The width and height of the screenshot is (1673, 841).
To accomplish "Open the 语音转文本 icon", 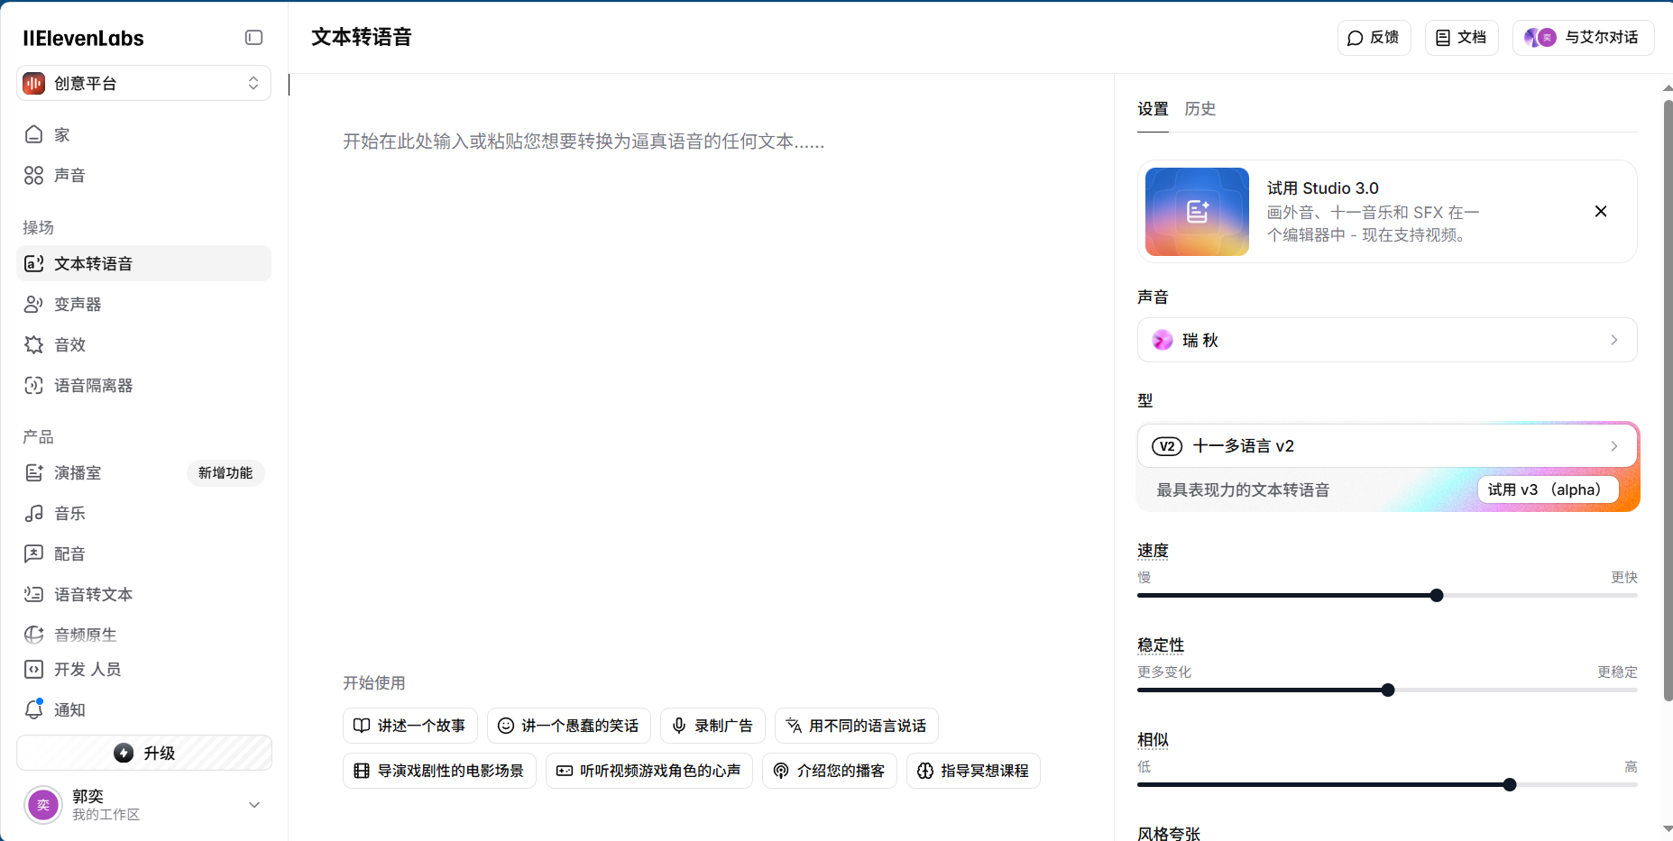I will click(x=33, y=594).
